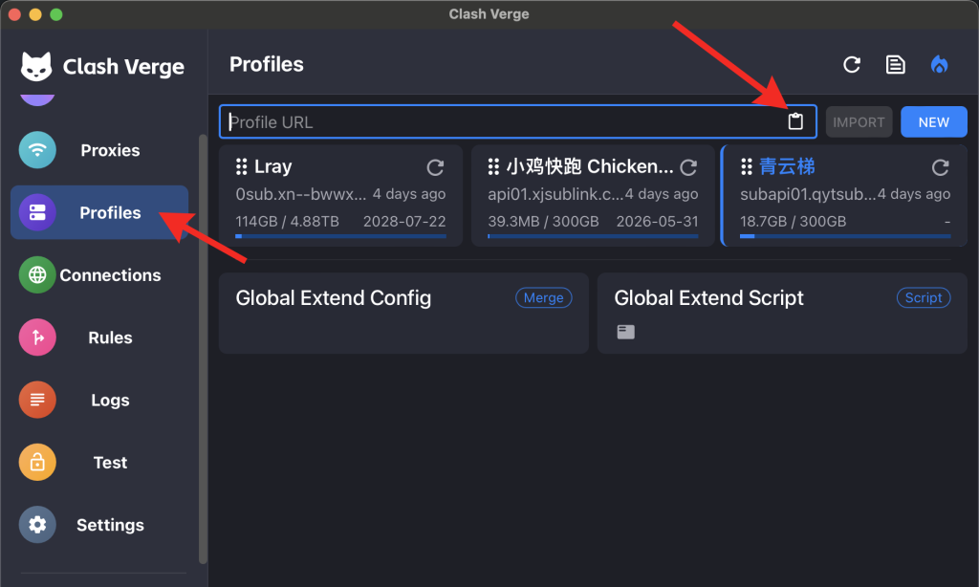The width and height of the screenshot is (979, 587).
Task: Paste URL using the clipboard icon
Action: tap(796, 121)
